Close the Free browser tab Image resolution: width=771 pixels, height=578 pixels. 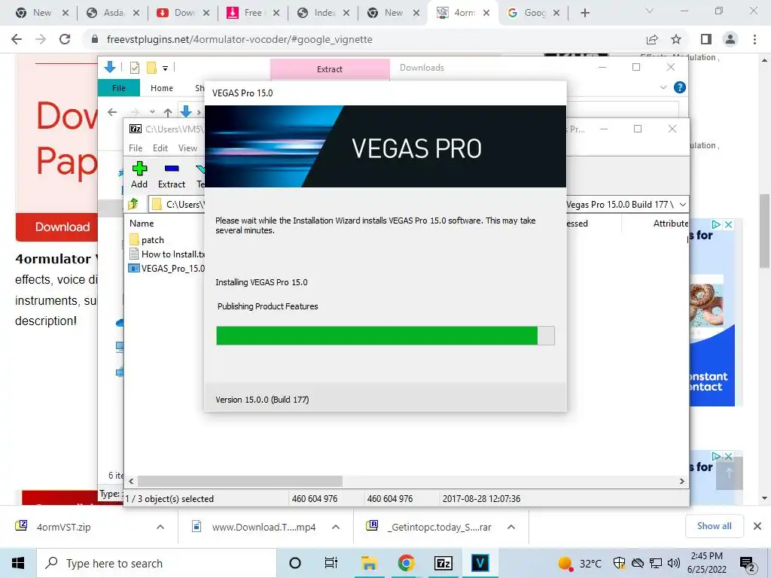coord(276,13)
